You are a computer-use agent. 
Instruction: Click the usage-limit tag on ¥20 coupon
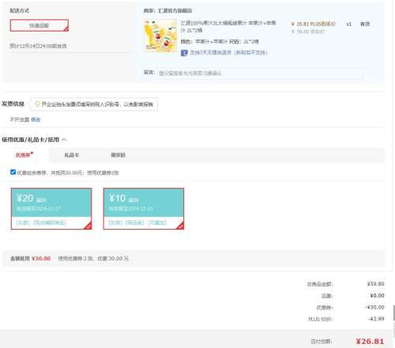pyautogui.click(x=50, y=223)
